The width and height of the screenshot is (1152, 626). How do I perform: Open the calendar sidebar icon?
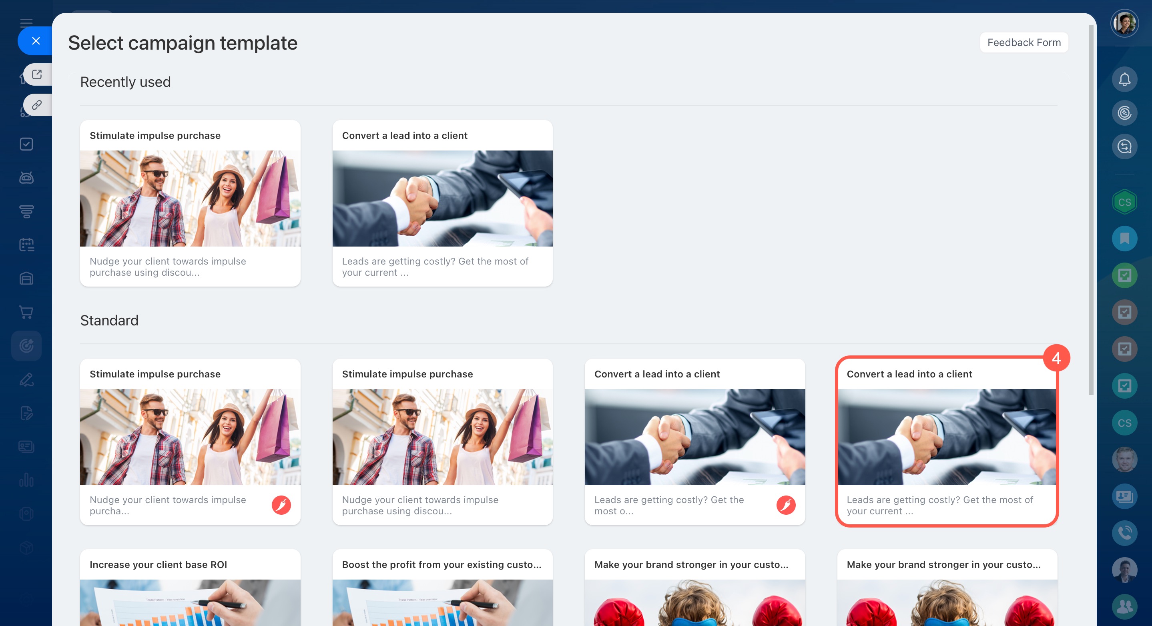(x=26, y=245)
